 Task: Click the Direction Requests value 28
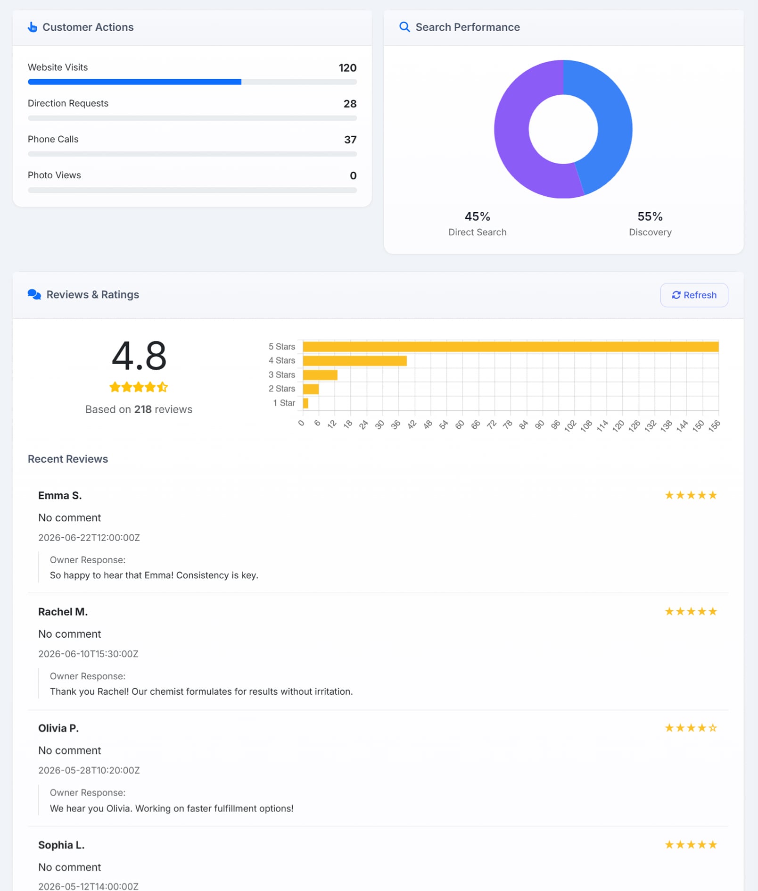(350, 104)
